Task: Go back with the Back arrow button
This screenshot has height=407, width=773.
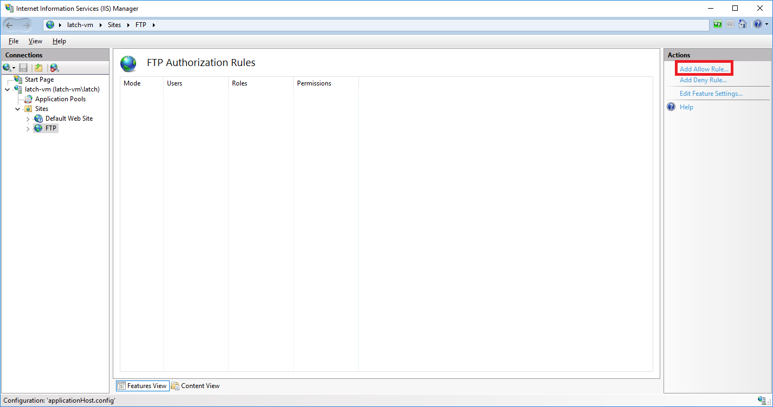Action: pyautogui.click(x=9, y=25)
